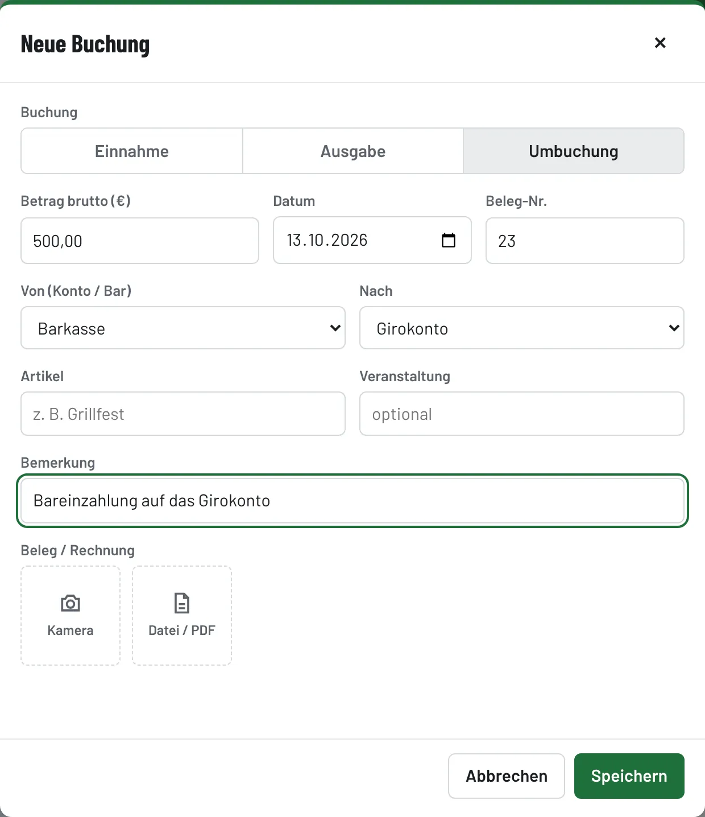Click the Beleg-Nr. label text

click(x=516, y=201)
